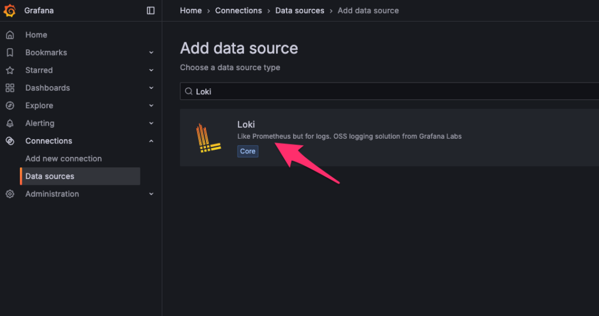The height and width of the screenshot is (316, 599).
Task: Click the Explore compass icon
Action: click(10, 105)
